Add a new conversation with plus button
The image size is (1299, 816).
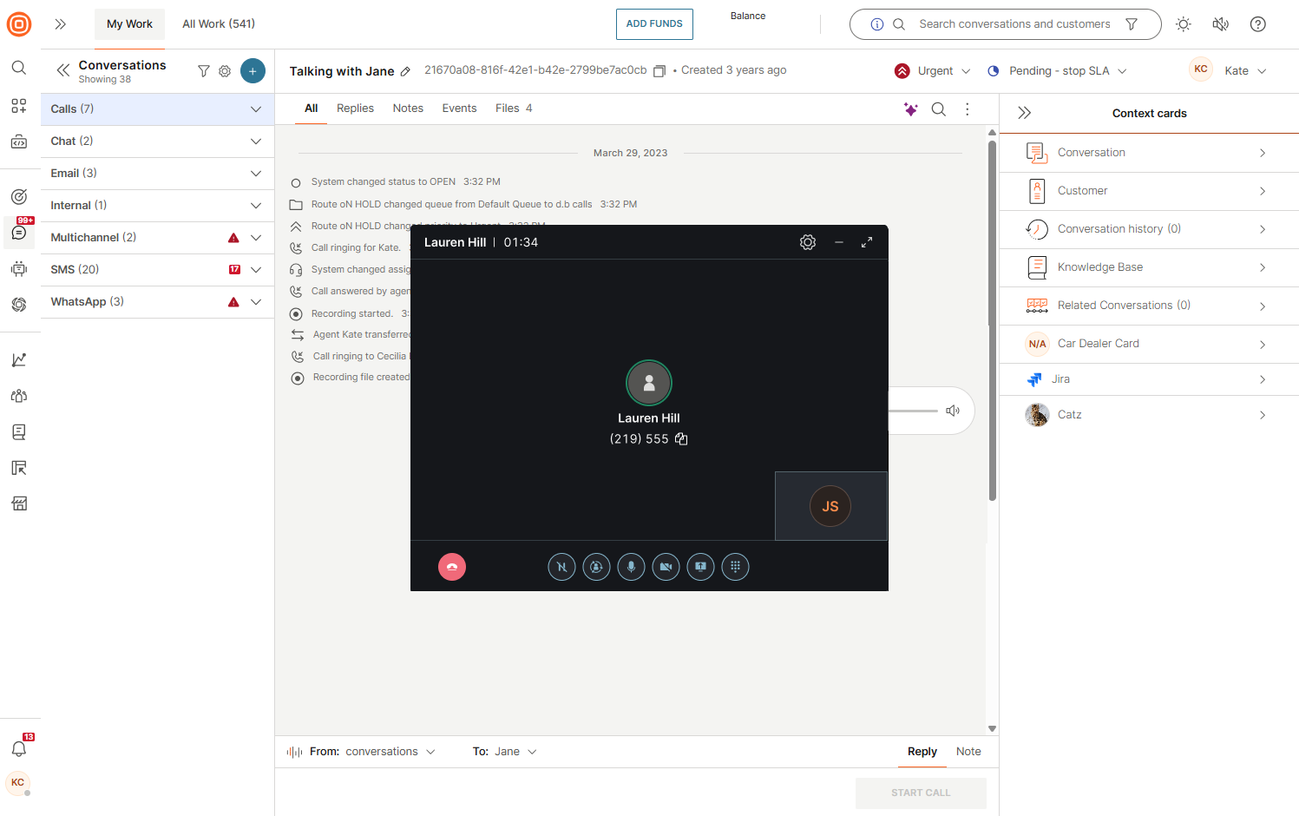pos(253,71)
